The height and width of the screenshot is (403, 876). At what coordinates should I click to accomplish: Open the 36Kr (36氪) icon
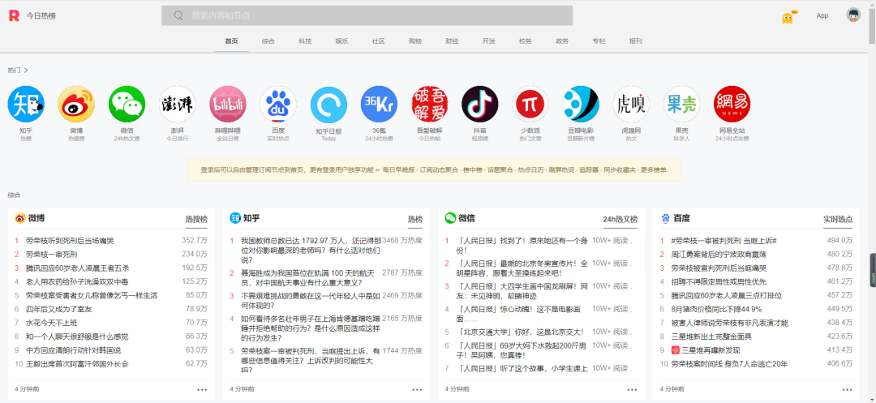[x=379, y=104]
